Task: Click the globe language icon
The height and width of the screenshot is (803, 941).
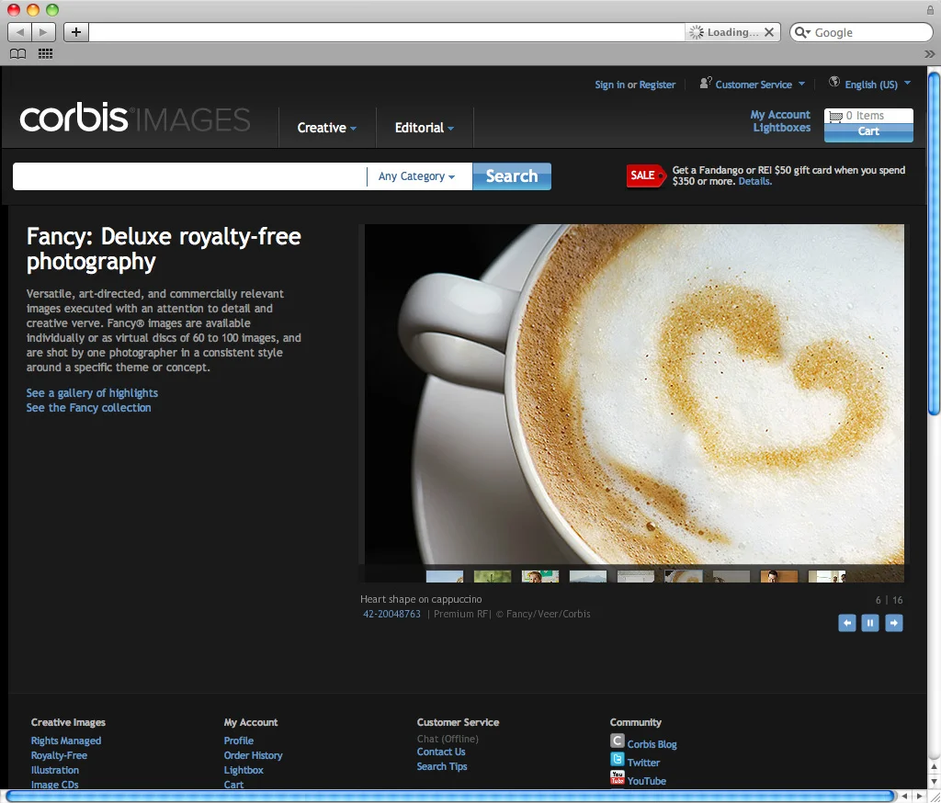Action: 834,82
